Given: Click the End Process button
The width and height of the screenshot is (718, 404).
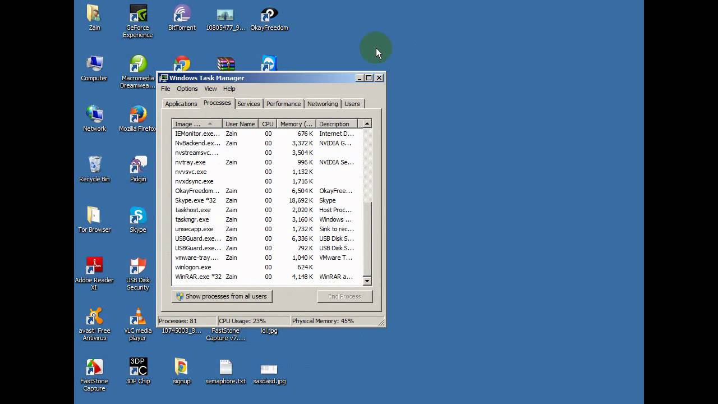Looking at the screenshot, I should tap(344, 296).
